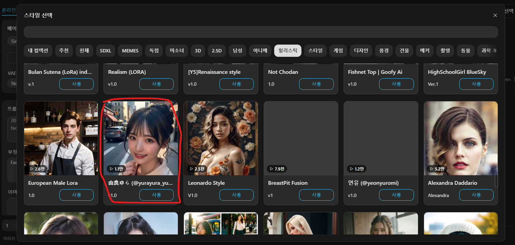Viewport: 515px width, 245px height.
Task: Click the style list vertical scrollbar
Action: point(496,178)
